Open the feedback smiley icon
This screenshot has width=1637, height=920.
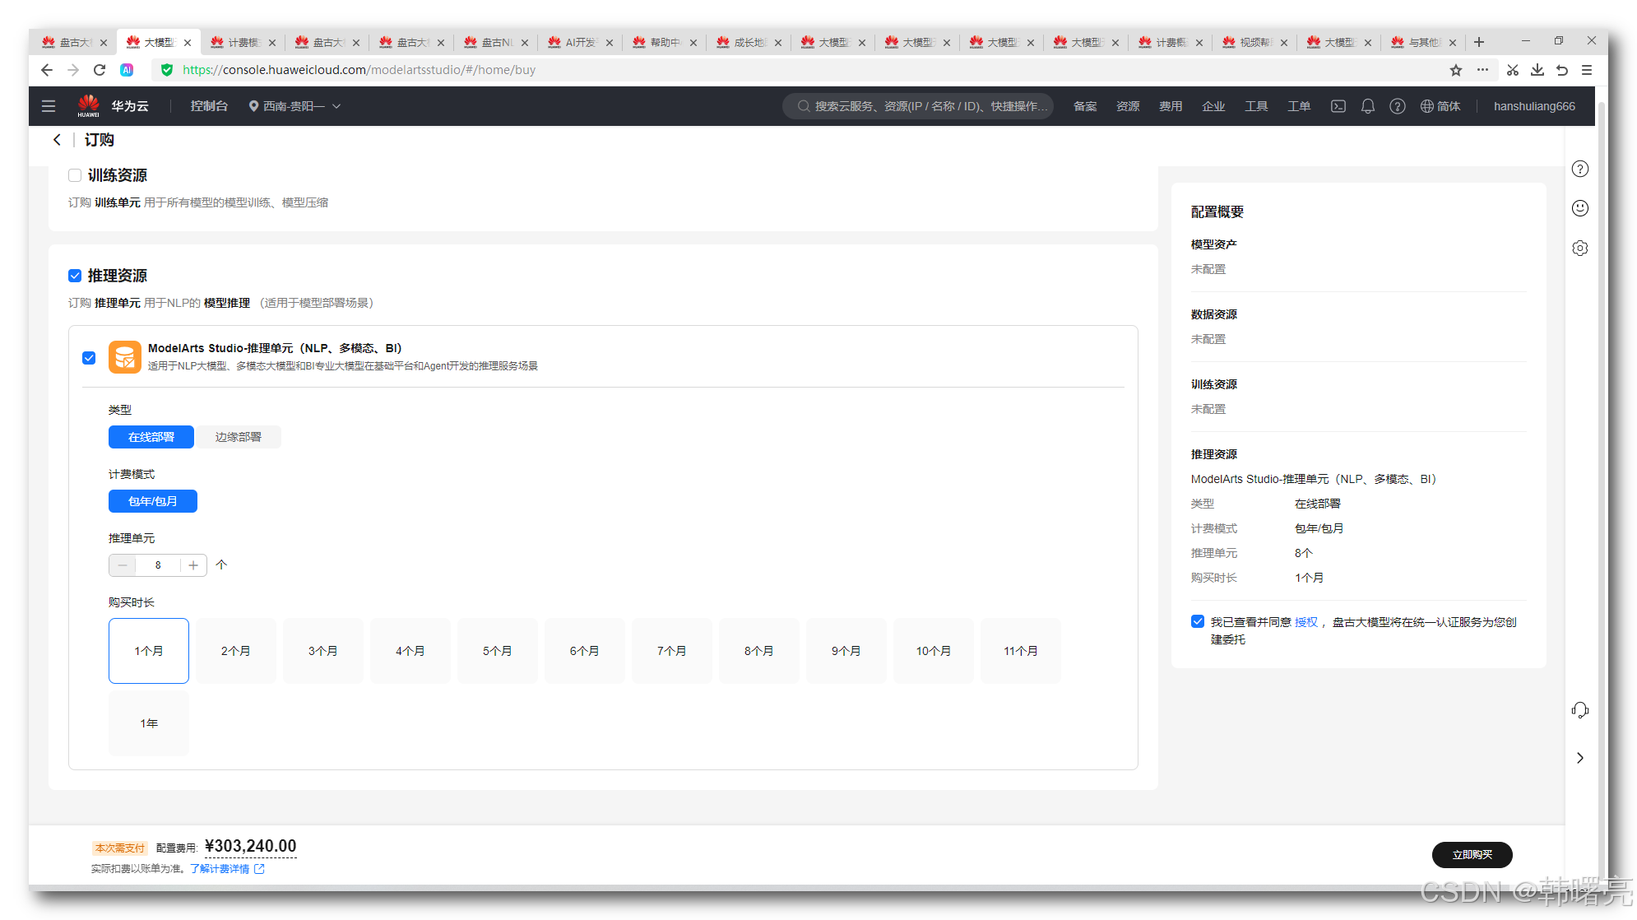(1579, 208)
